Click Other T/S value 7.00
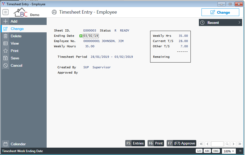The image size is (245, 155). (x=184, y=46)
